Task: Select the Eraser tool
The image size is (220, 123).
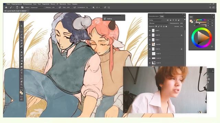Action: coord(21,58)
